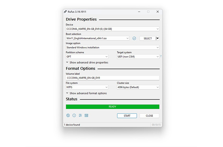Viewport: 223px width, 147px height.
Task: Click the Status heading
Action: click(71, 99)
